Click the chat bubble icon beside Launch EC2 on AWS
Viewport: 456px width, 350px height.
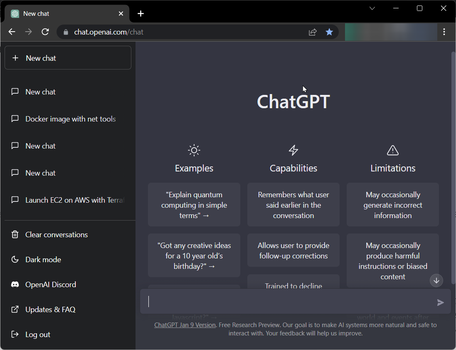pos(15,199)
